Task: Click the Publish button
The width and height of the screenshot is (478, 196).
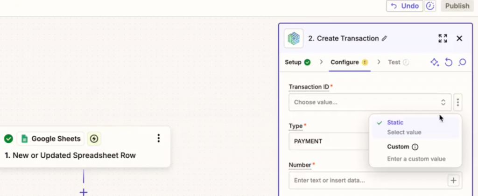Action: [457, 6]
